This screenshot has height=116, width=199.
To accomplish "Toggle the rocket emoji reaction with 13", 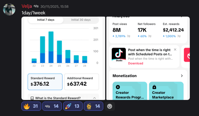I will [73, 106].
